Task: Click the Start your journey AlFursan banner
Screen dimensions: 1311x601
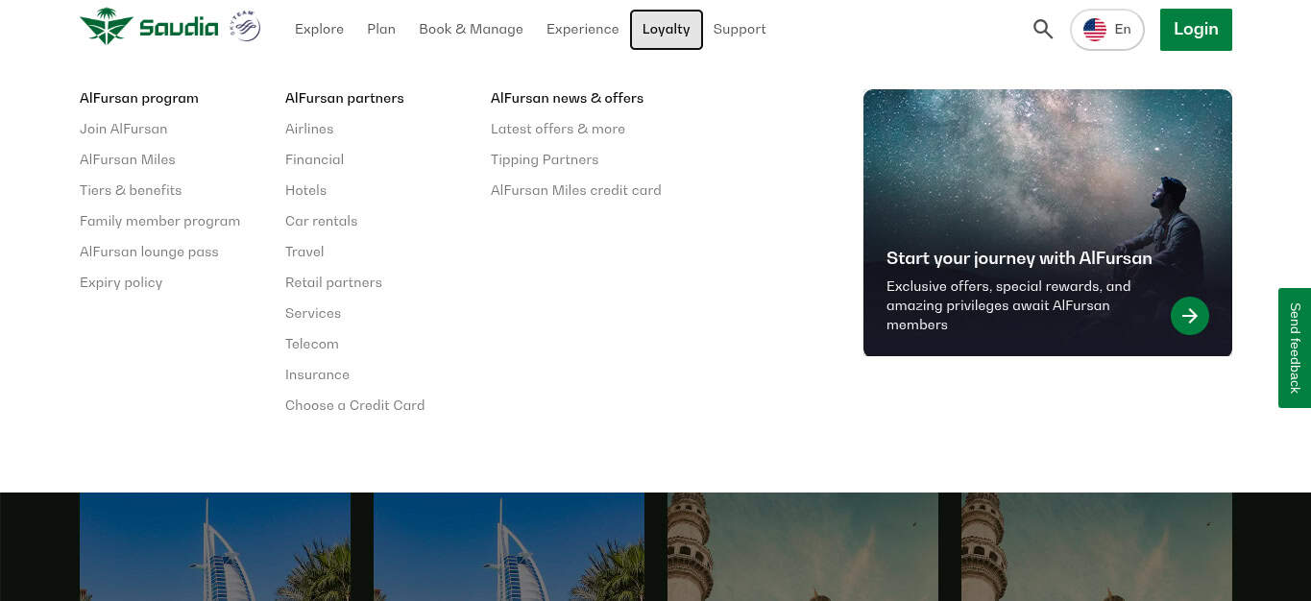Action: tap(1018, 258)
